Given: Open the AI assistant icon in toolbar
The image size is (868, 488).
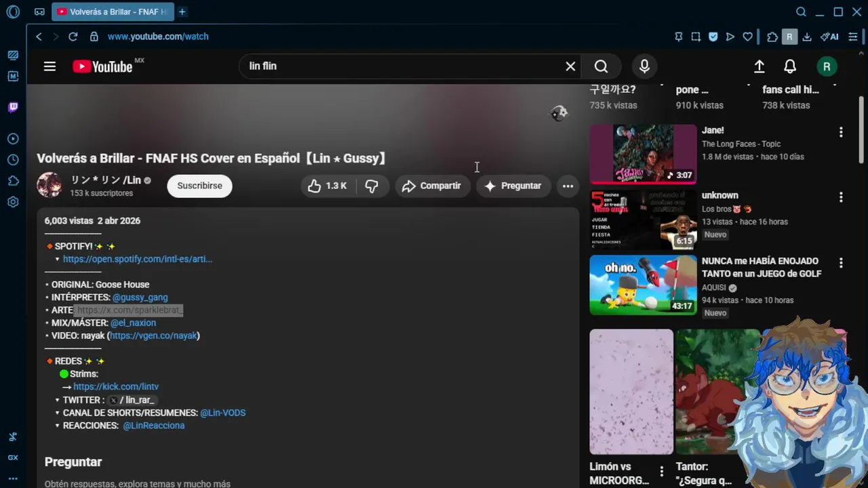Looking at the screenshot, I should point(829,37).
